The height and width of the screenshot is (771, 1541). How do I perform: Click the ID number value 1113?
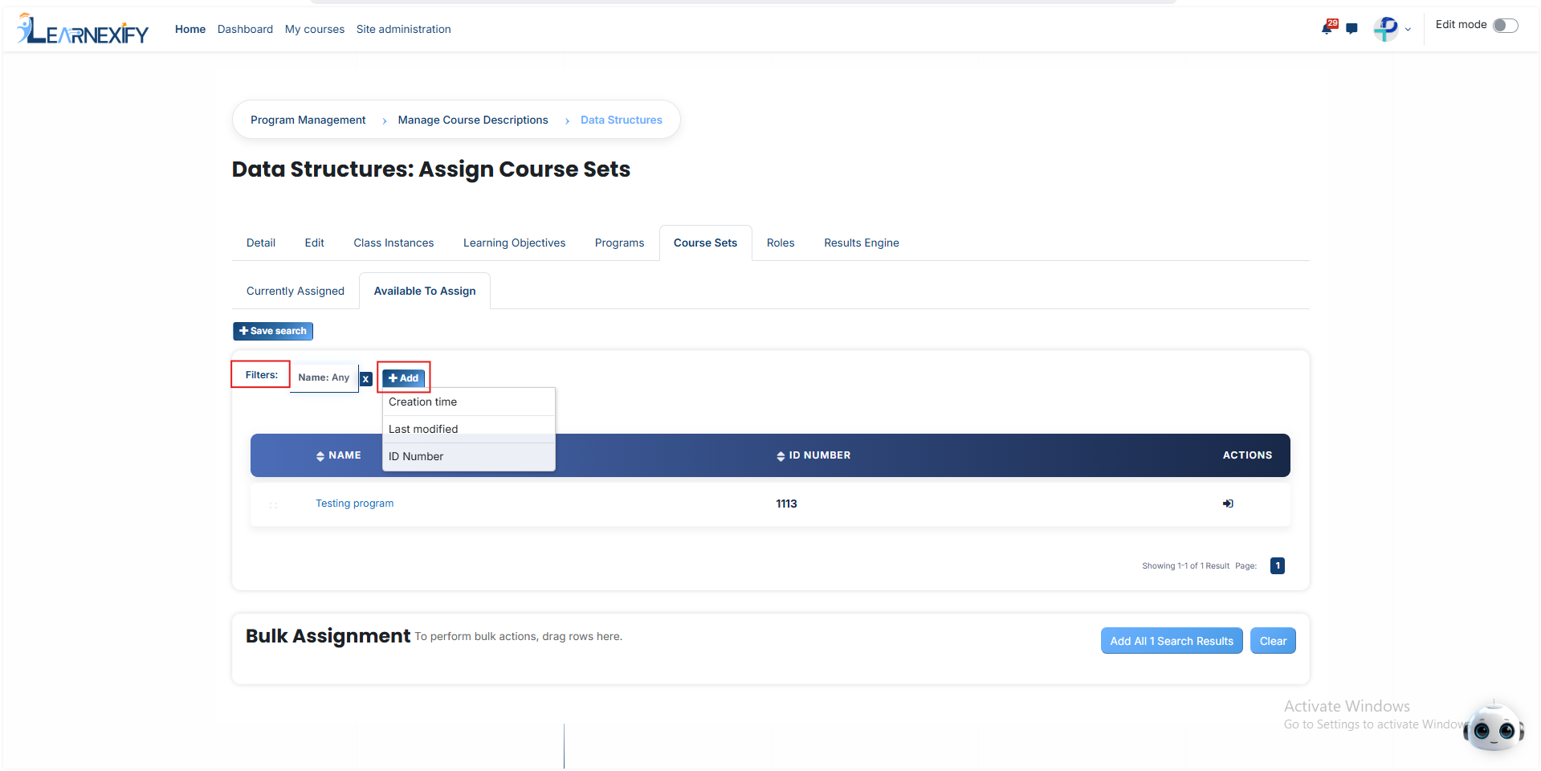click(786, 504)
